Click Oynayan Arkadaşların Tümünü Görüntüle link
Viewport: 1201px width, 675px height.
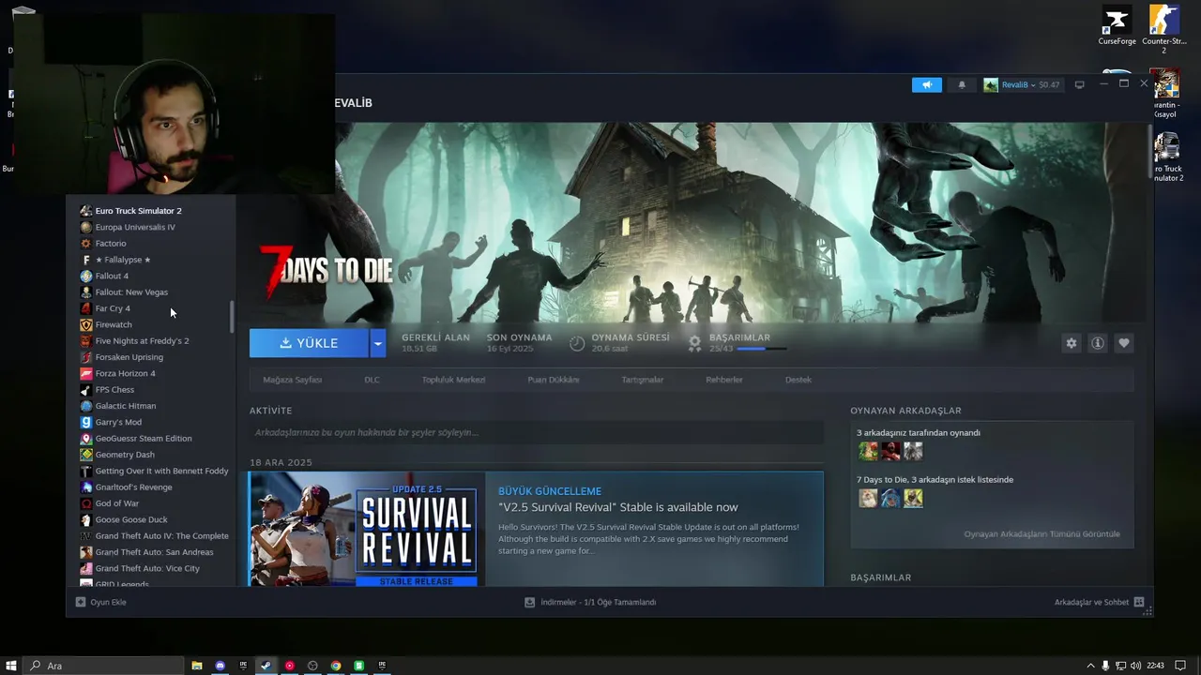click(1041, 534)
